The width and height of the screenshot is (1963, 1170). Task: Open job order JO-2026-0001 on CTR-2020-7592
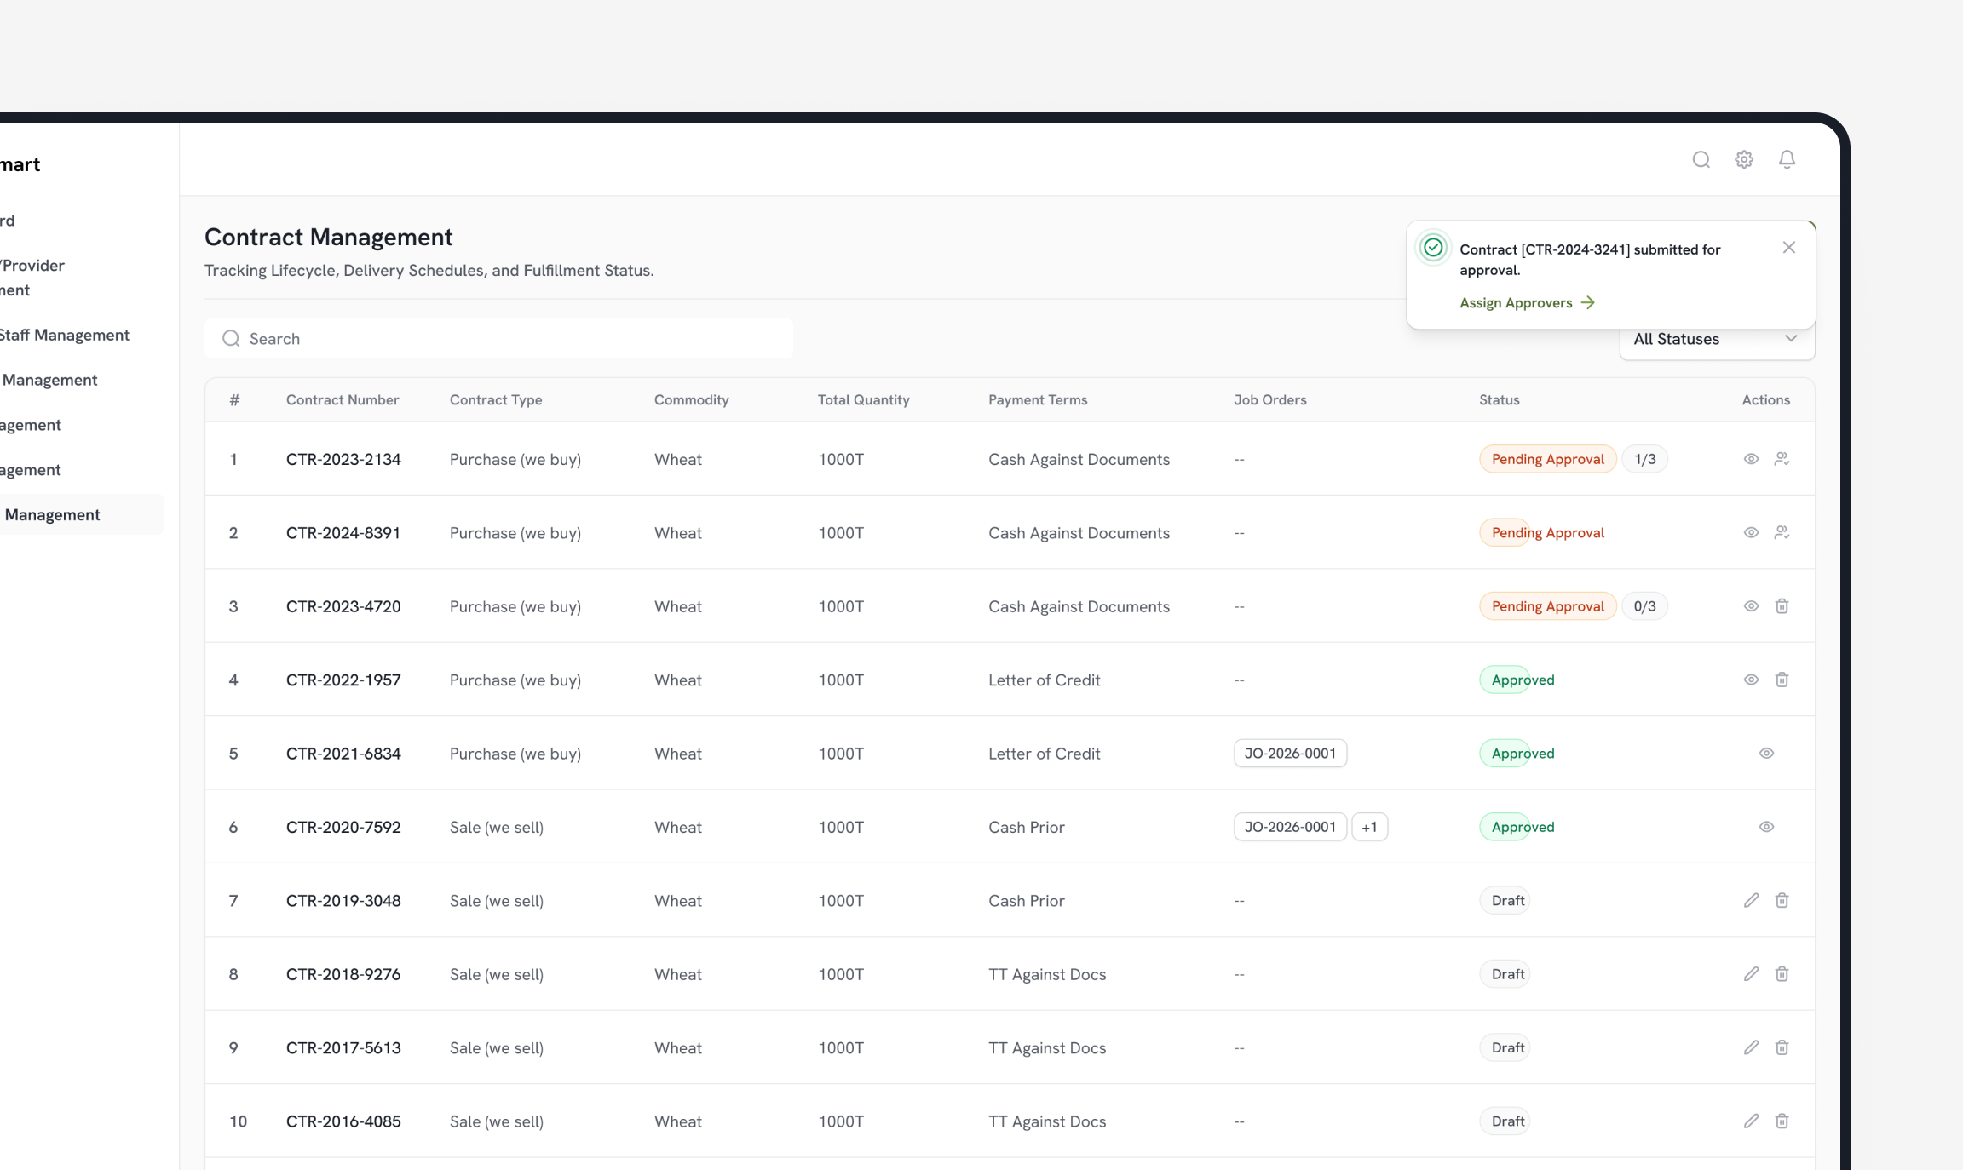pos(1290,827)
